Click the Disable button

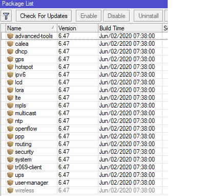(116, 16)
